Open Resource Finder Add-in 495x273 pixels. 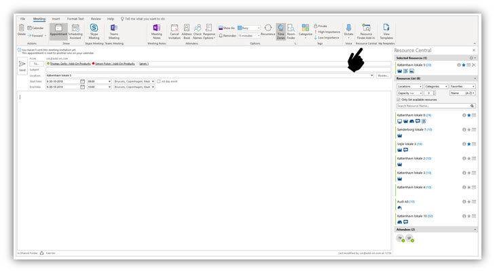(366, 31)
